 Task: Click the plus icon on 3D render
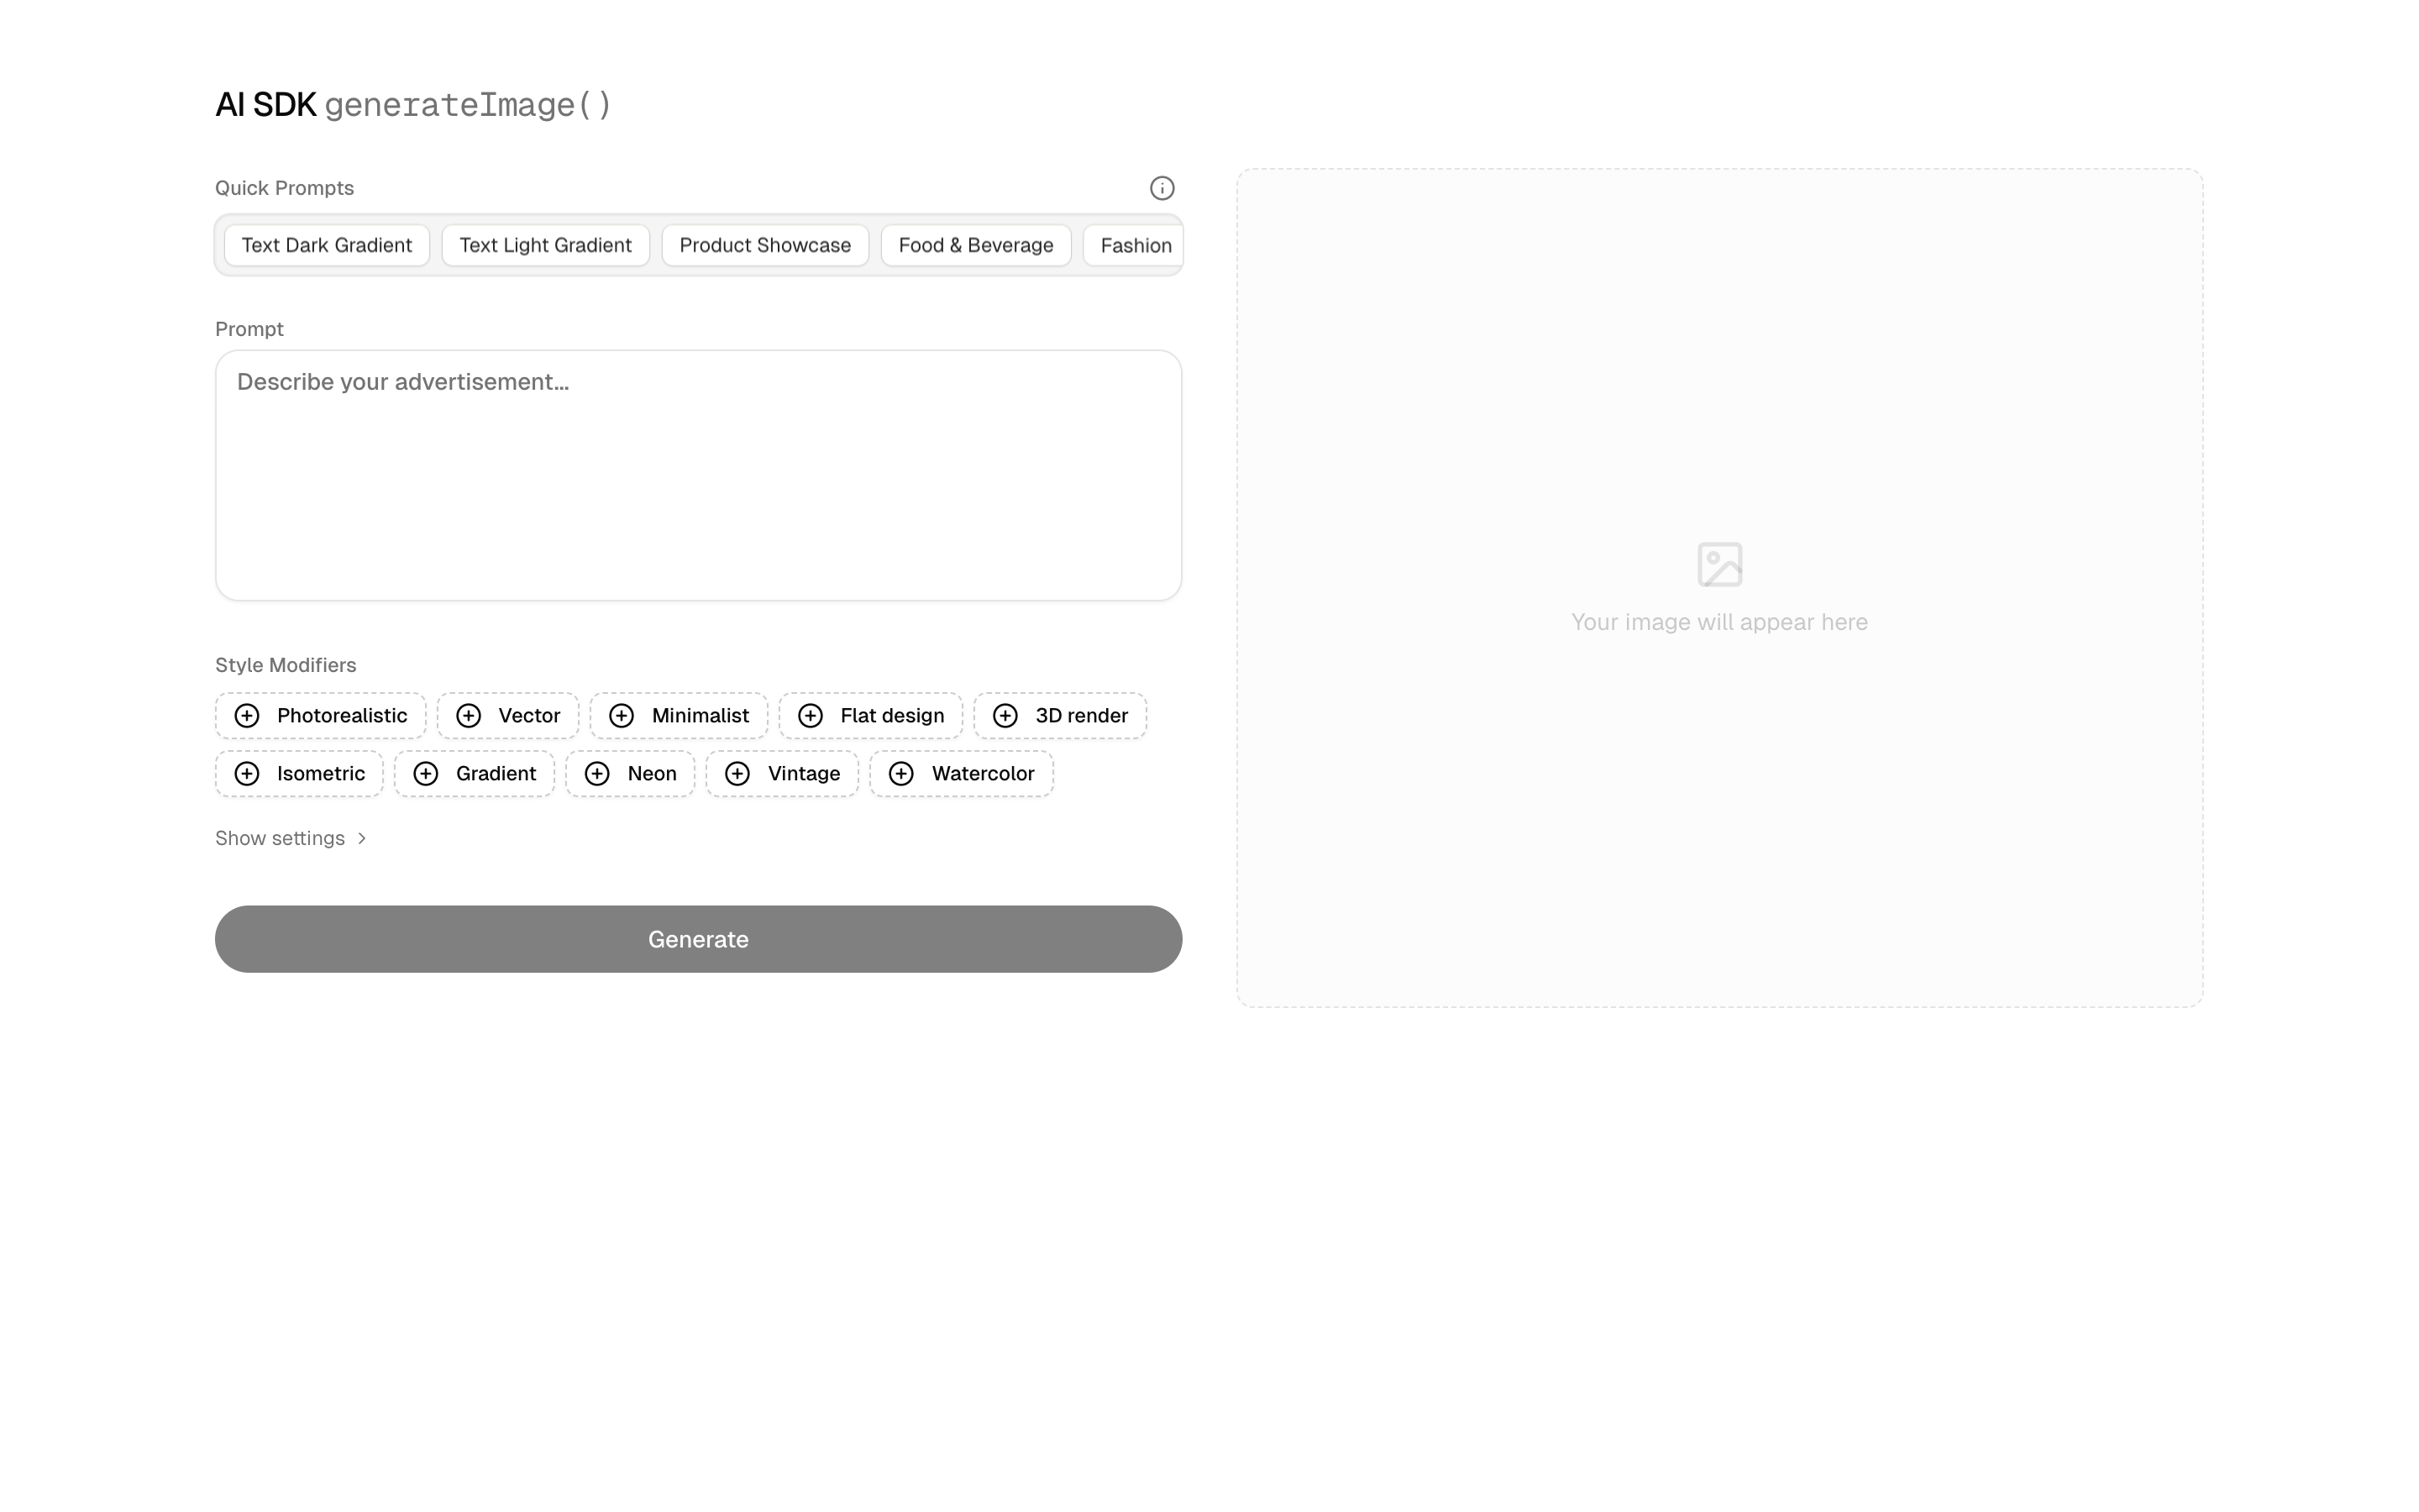point(1005,716)
